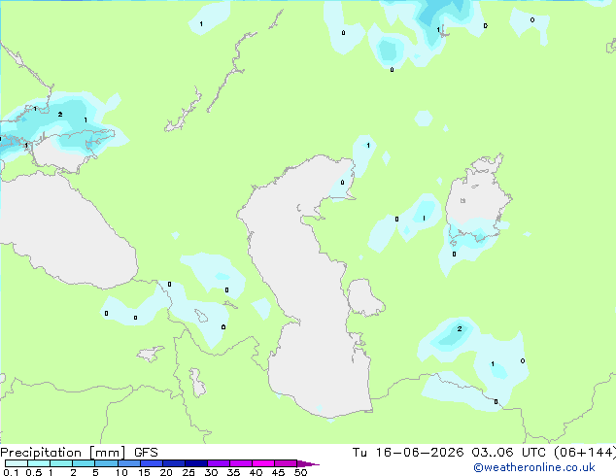Open the weatheronline.co.uk copyright link
Screen dimensions: 616x476
(x=533, y=467)
